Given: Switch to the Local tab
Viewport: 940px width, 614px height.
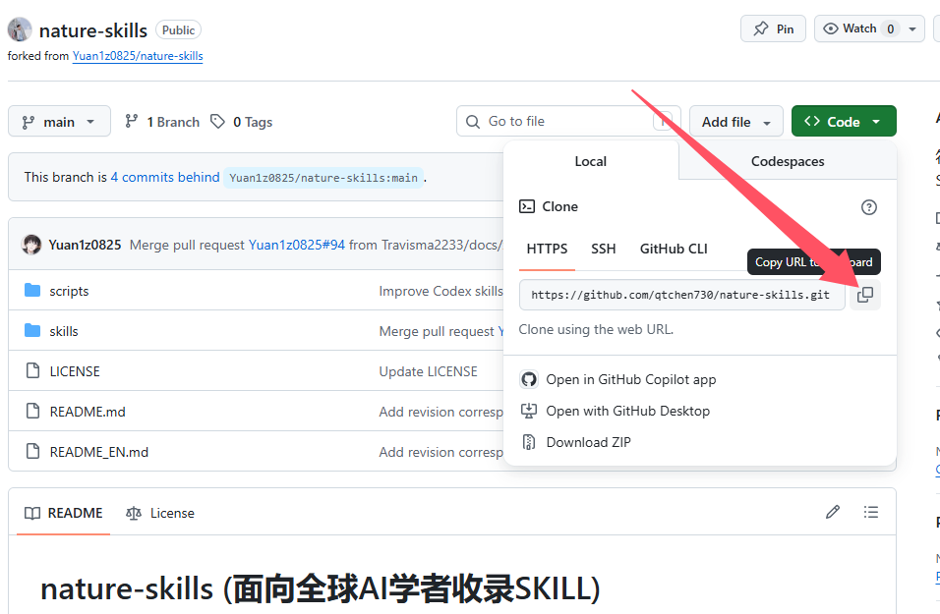Looking at the screenshot, I should pyautogui.click(x=591, y=161).
